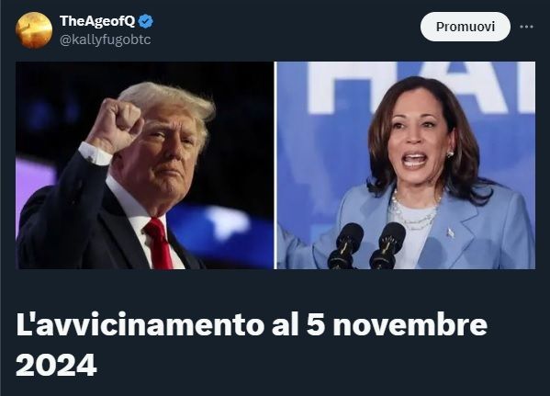550x396 pixels.
Task: Click the white shirt cuff in the left photo
Action: click(x=95, y=153)
